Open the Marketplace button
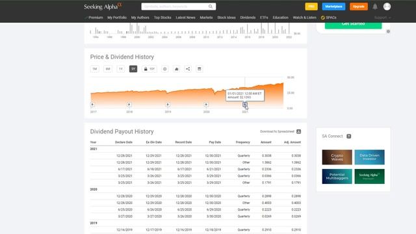This screenshot has height=234, width=416. point(333,6)
